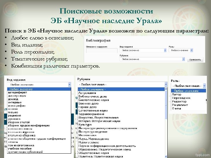This screenshot has width=211, height=158.
Task: Choose 'Математика' rubric
Action: pyautogui.click(x=121, y=135)
